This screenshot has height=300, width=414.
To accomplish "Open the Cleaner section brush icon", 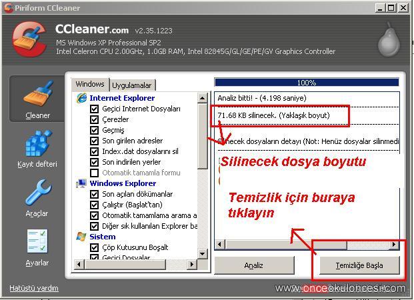I will [37, 95].
